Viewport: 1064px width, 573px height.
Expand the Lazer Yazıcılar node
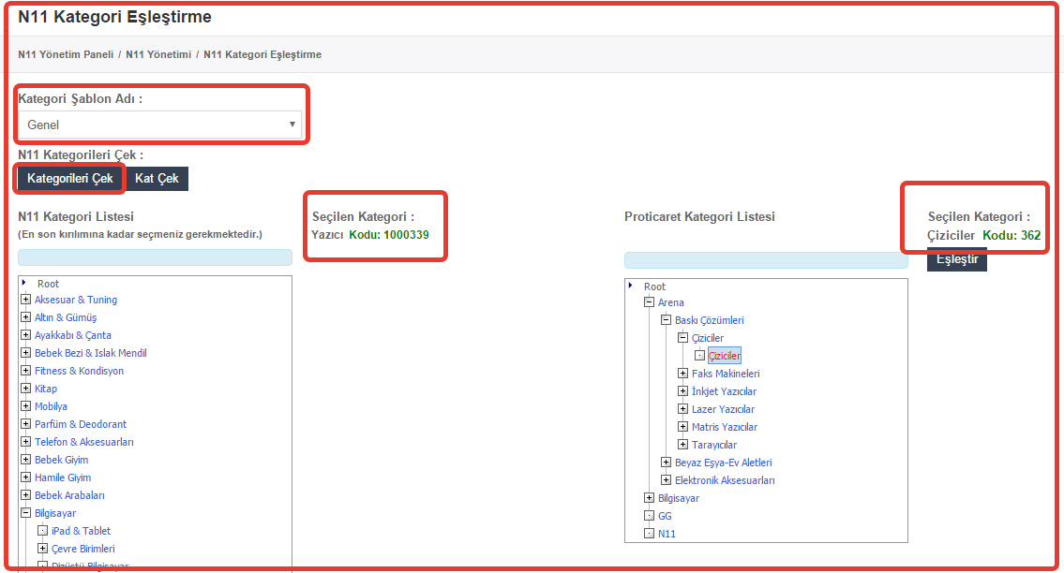tap(683, 409)
